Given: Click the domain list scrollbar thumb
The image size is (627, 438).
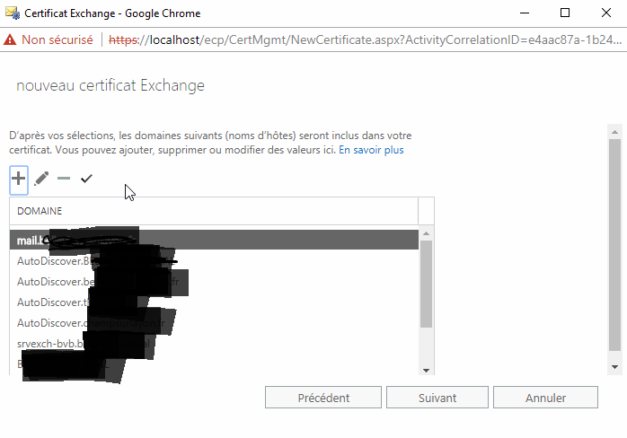Looking at the screenshot, I should pyautogui.click(x=427, y=285).
